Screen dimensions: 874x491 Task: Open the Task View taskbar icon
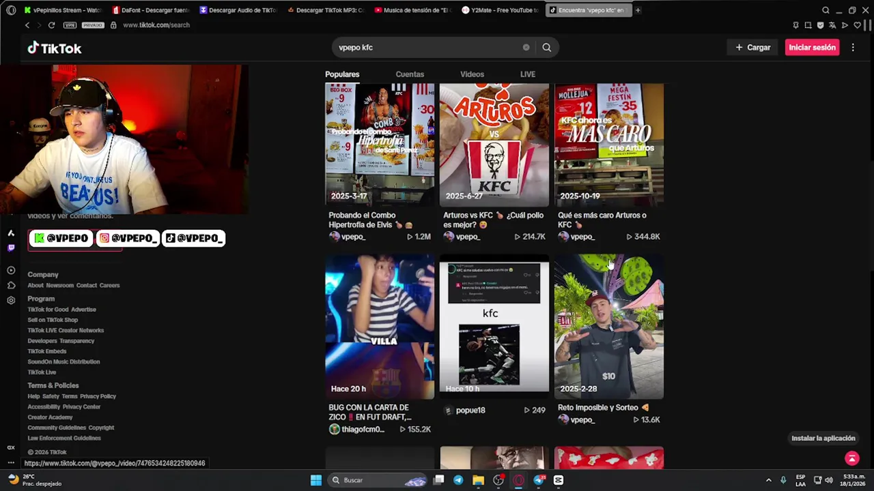point(439,480)
